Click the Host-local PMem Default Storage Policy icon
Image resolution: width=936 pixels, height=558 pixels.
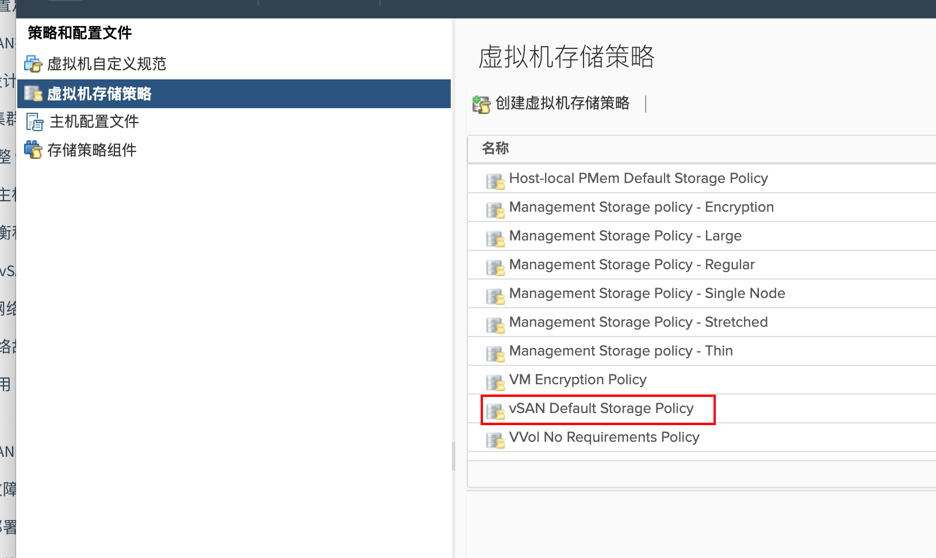[495, 181]
